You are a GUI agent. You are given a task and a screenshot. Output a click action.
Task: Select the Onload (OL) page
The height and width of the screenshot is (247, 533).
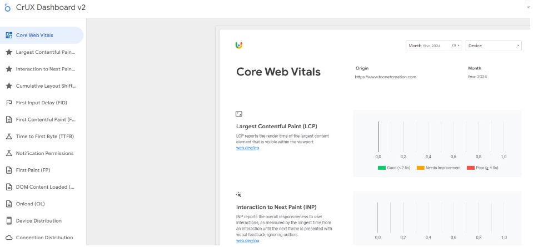coord(30,204)
